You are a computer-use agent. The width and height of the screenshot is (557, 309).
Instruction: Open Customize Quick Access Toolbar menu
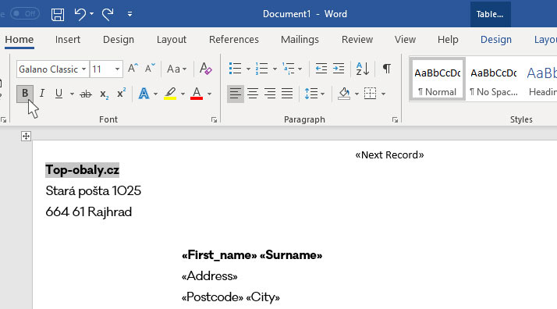click(129, 14)
